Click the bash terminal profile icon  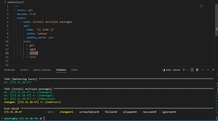(164, 70)
